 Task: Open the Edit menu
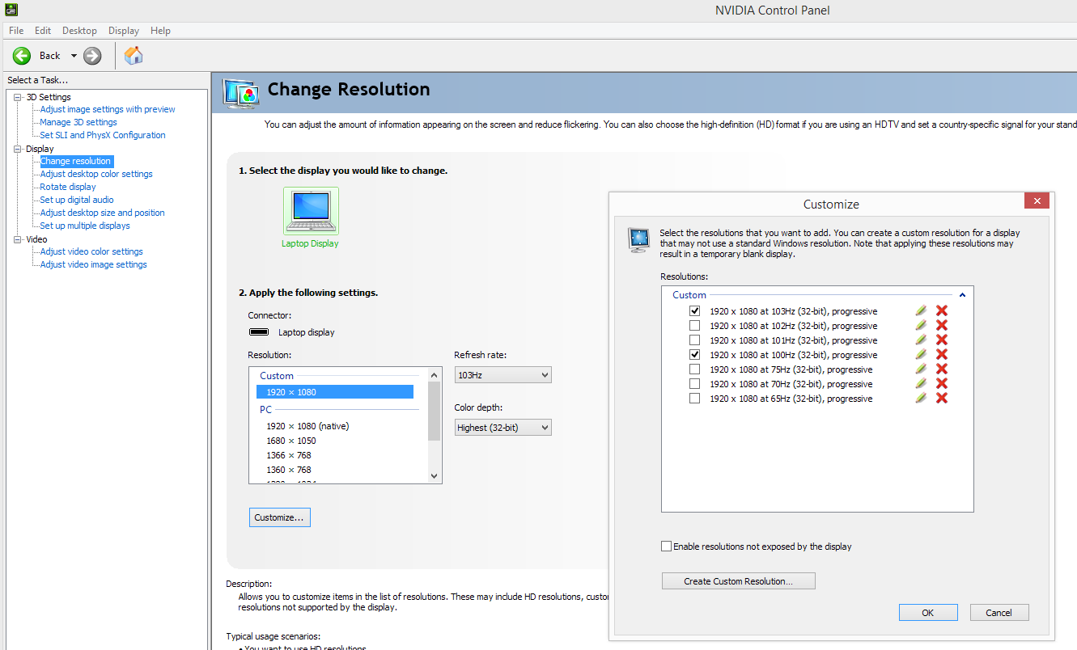[43, 31]
